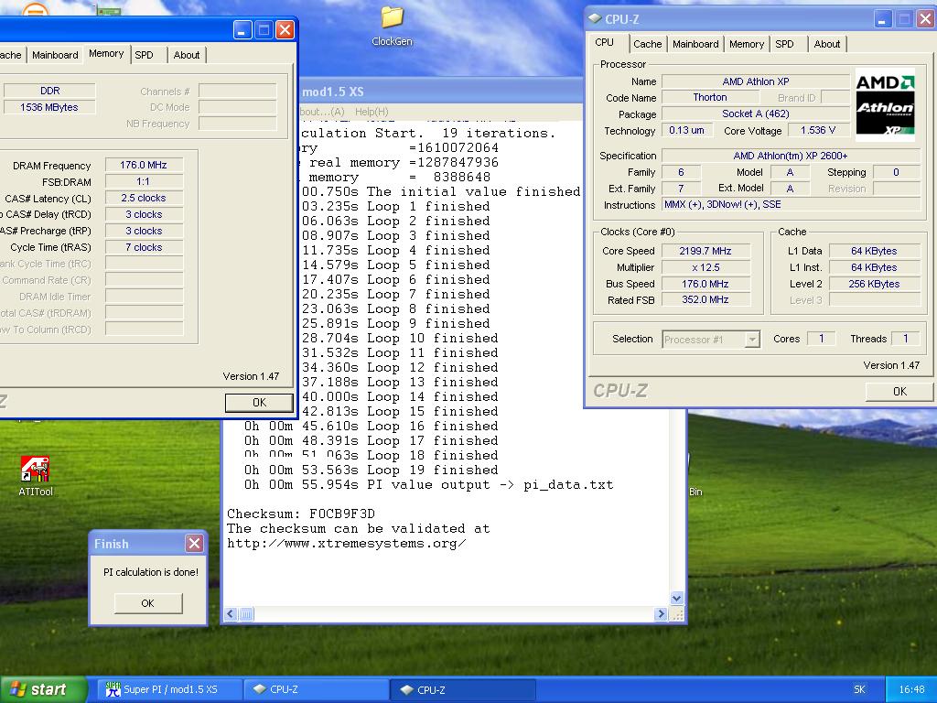Click the Multiplier value x 12.5
The height and width of the screenshot is (703, 937).
705,267
